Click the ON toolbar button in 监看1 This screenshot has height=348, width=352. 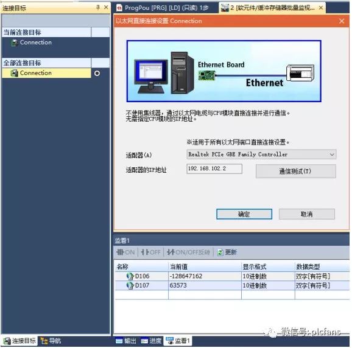125,252
